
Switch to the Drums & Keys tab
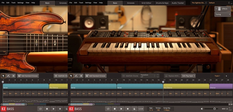point(162,3)
